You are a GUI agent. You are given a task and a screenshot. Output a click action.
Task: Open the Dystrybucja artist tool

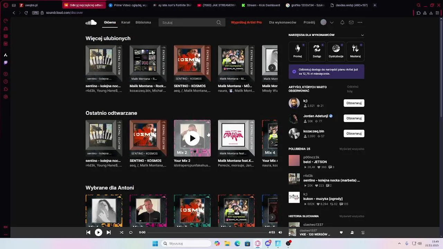tap(336, 51)
